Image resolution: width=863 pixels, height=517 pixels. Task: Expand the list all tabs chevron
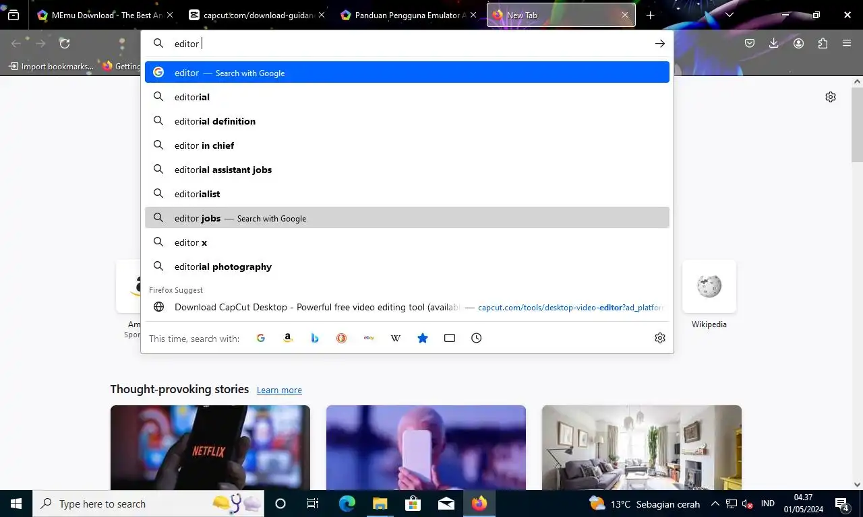[729, 15]
